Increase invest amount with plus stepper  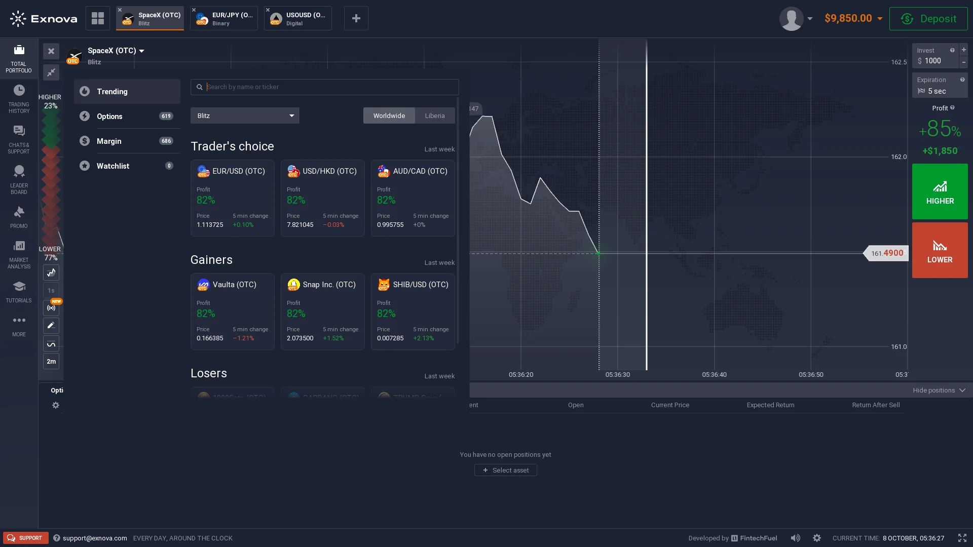(x=964, y=49)
